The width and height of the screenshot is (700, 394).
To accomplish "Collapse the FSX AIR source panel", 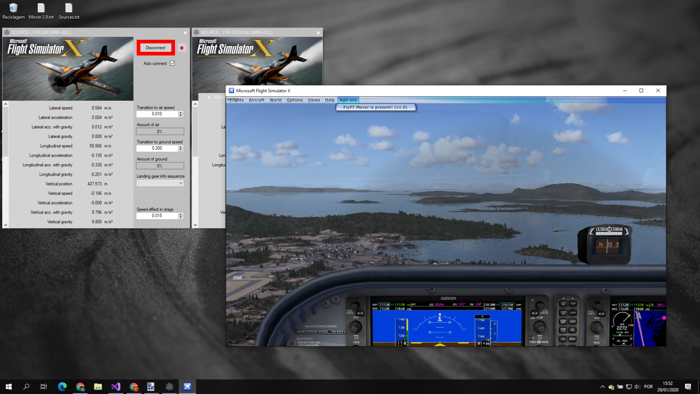I will [x=185, y=32].
